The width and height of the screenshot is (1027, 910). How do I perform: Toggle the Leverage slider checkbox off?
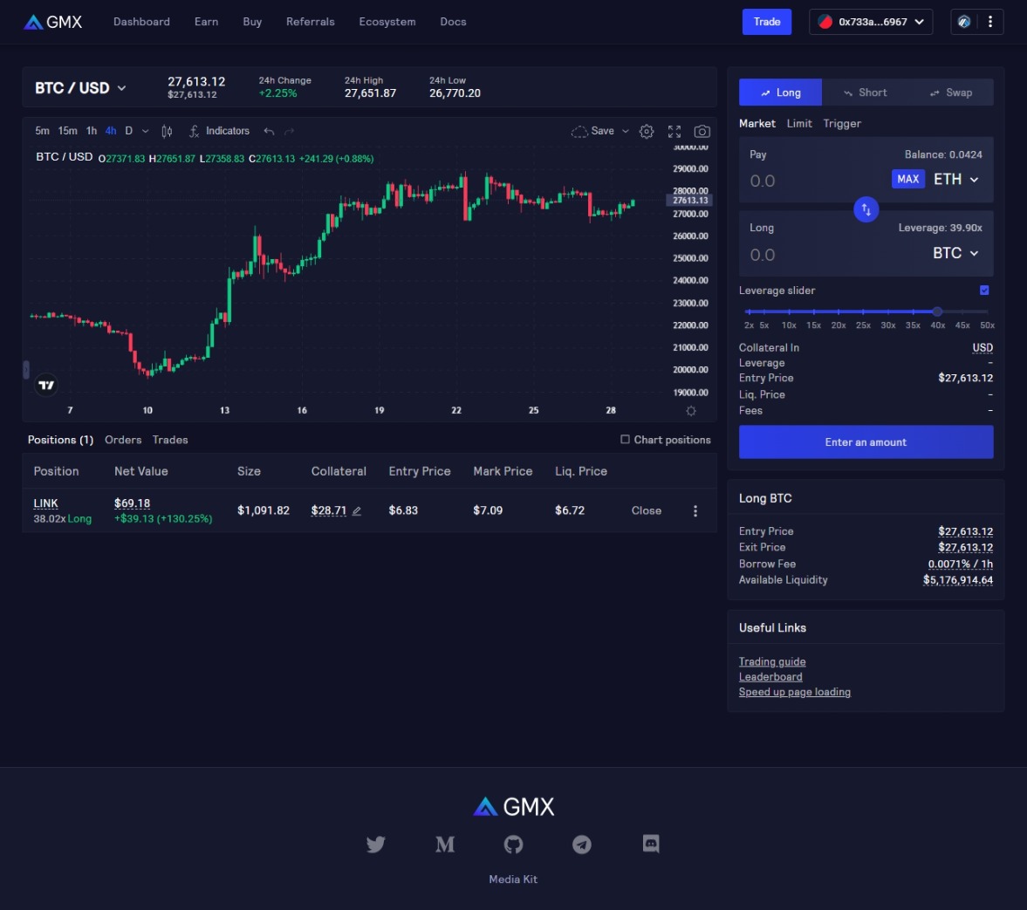tap(984, 290)
